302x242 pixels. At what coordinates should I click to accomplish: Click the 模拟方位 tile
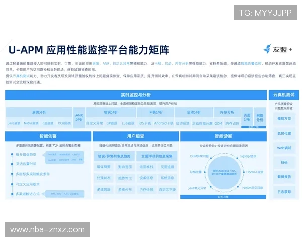pos(284,118)
